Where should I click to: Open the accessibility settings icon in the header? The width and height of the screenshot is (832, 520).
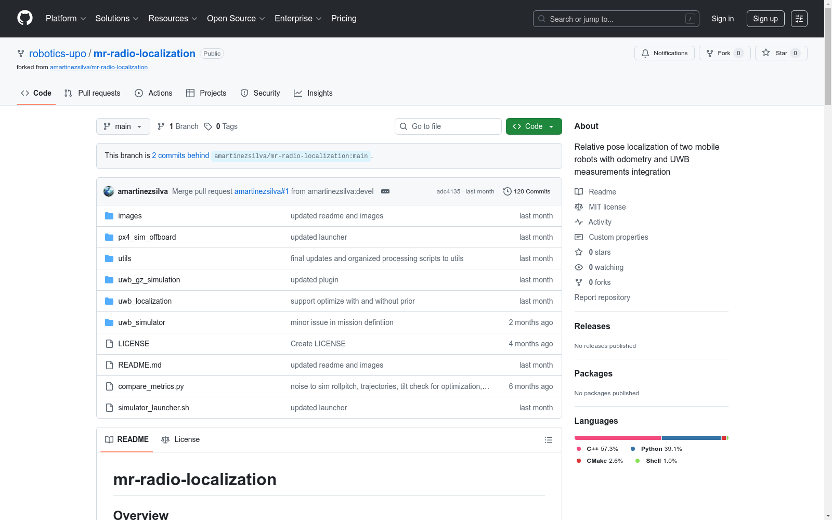(x=799, y=19)
